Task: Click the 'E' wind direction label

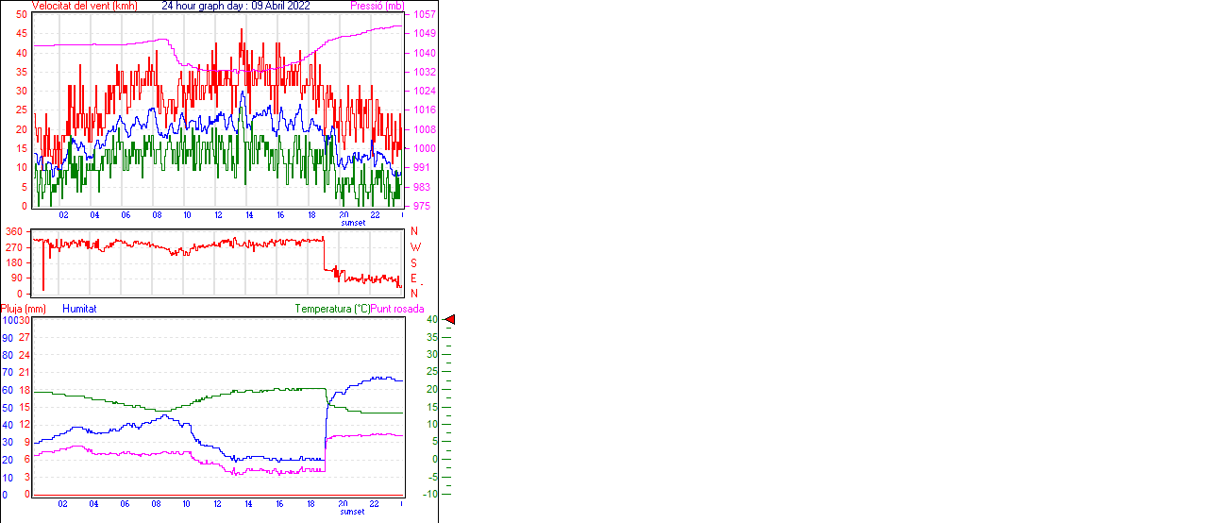Action: [x=414, y=278]
